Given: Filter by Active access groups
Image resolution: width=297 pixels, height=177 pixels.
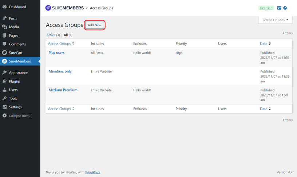Looking at the screenshot, I should 51,35.
